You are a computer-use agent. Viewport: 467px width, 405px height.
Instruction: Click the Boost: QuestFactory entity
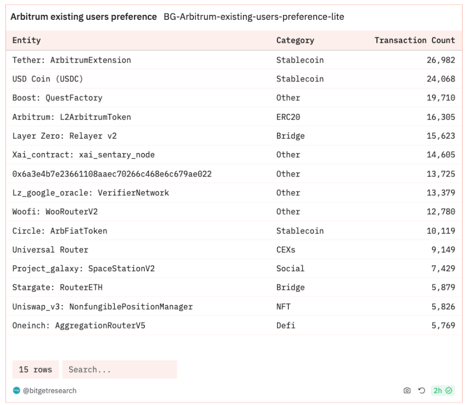[57, 98]
